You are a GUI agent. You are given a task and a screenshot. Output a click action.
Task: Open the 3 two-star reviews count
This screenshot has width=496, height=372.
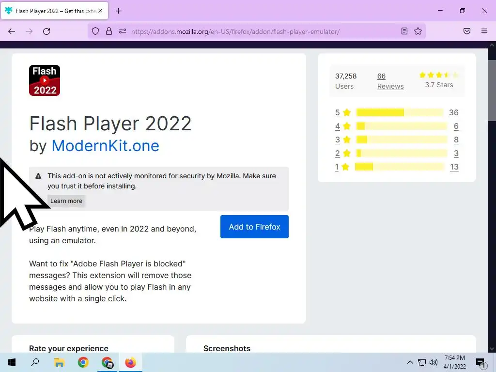click(456, 154)
